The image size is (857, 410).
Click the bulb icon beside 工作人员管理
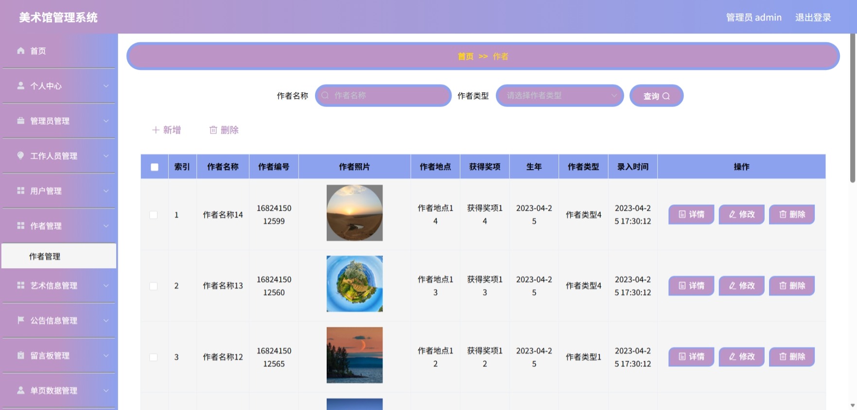pos(20,155)
